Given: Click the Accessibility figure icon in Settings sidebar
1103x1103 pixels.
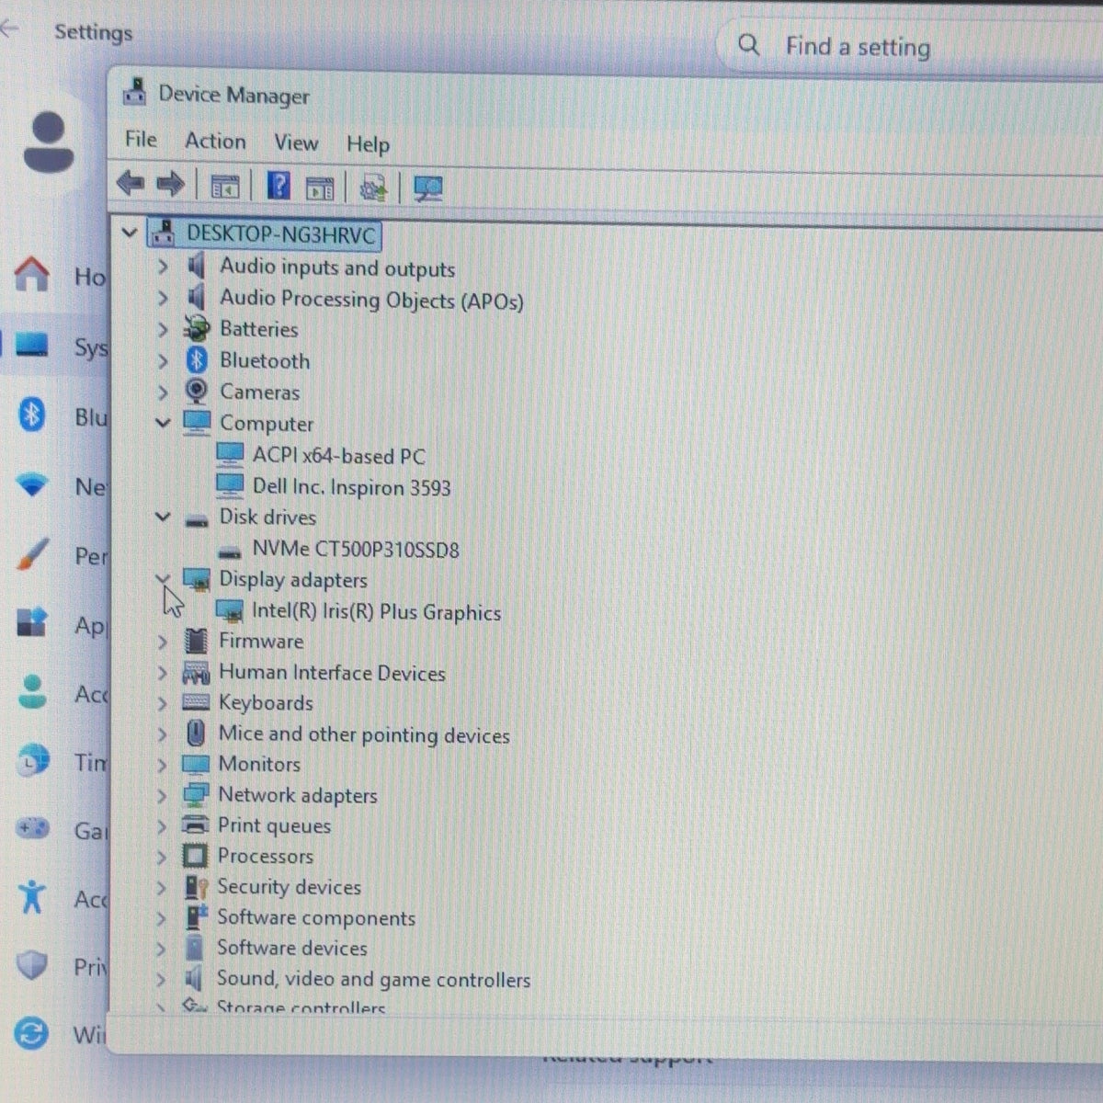Looking at the screenshot, I should (32, 897).
